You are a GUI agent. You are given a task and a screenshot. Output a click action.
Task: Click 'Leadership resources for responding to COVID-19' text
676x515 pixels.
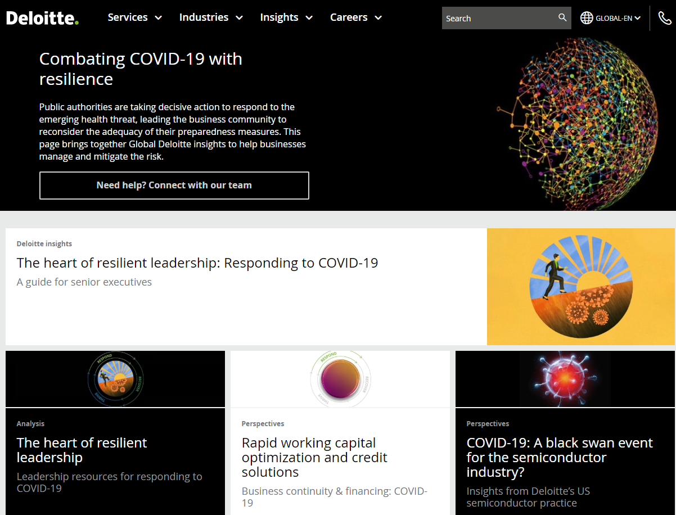109,482
